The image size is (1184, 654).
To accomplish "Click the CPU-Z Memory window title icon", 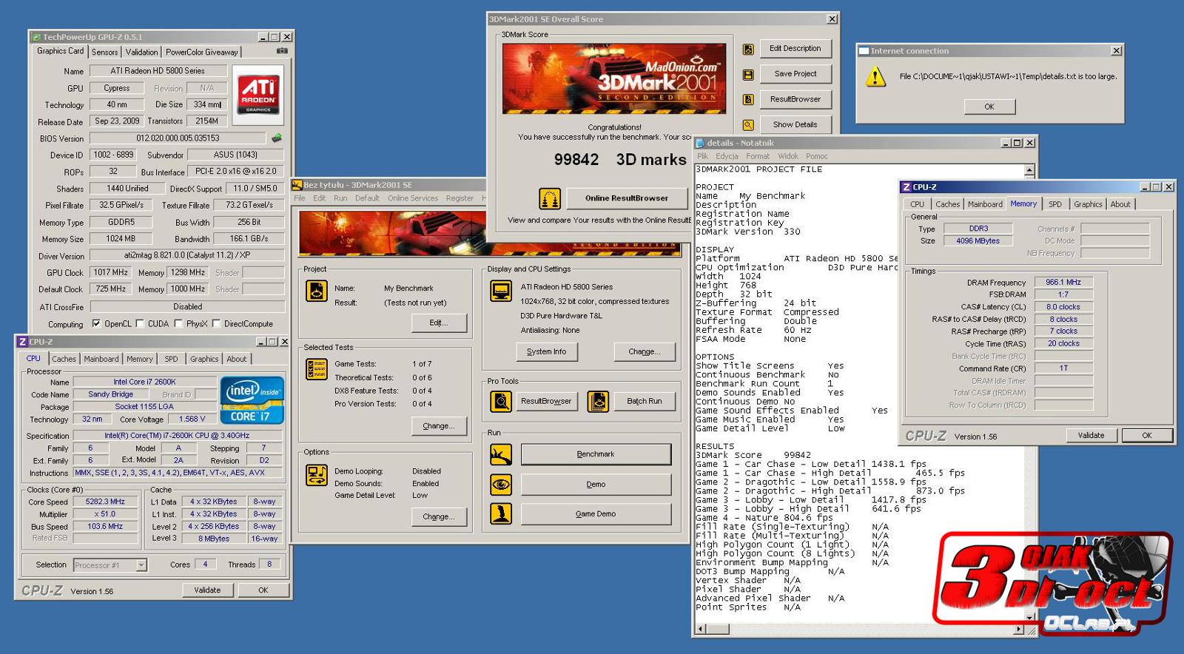I will pos(906,187).
